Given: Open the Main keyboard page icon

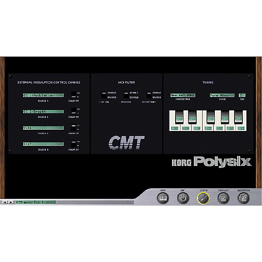Looking at the screenshot, I should pos(162,198).
